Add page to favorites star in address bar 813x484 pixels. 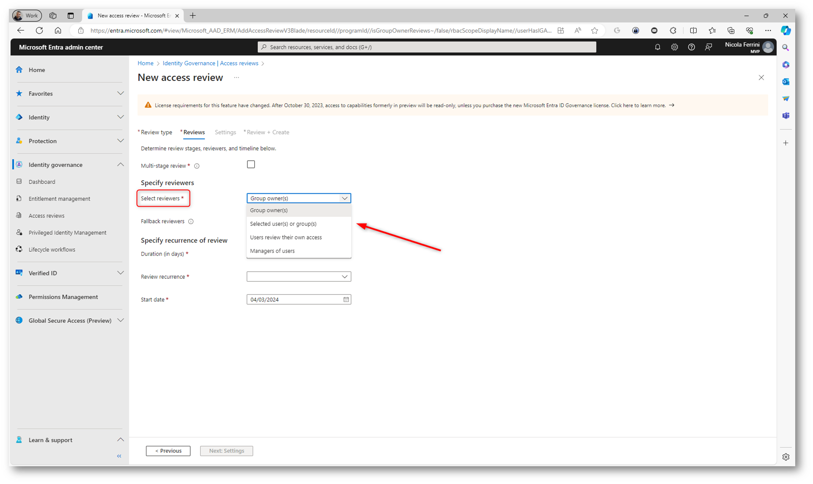[594, 30]
